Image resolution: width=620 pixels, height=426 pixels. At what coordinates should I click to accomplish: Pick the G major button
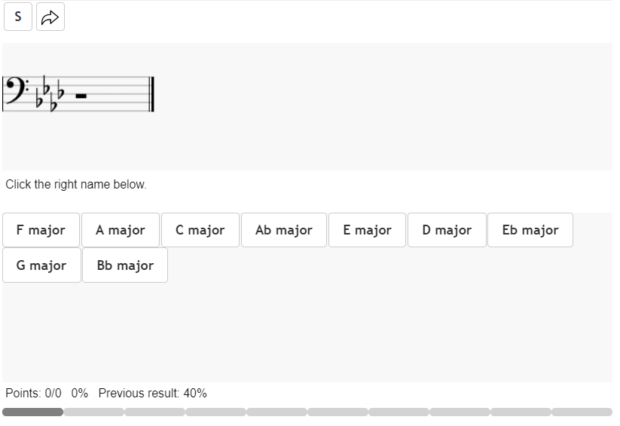[x=41, y=265]
